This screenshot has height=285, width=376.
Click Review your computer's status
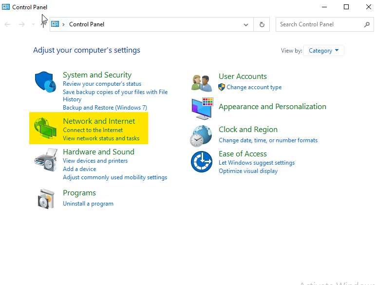(x=102, y=84)
